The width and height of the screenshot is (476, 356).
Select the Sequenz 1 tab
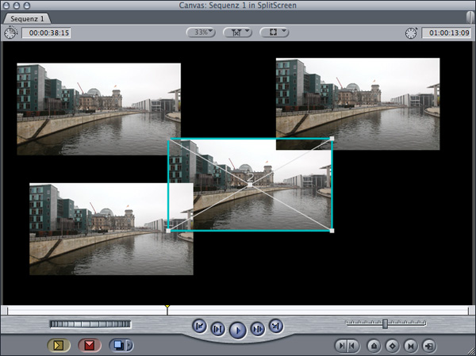[29, 17]
